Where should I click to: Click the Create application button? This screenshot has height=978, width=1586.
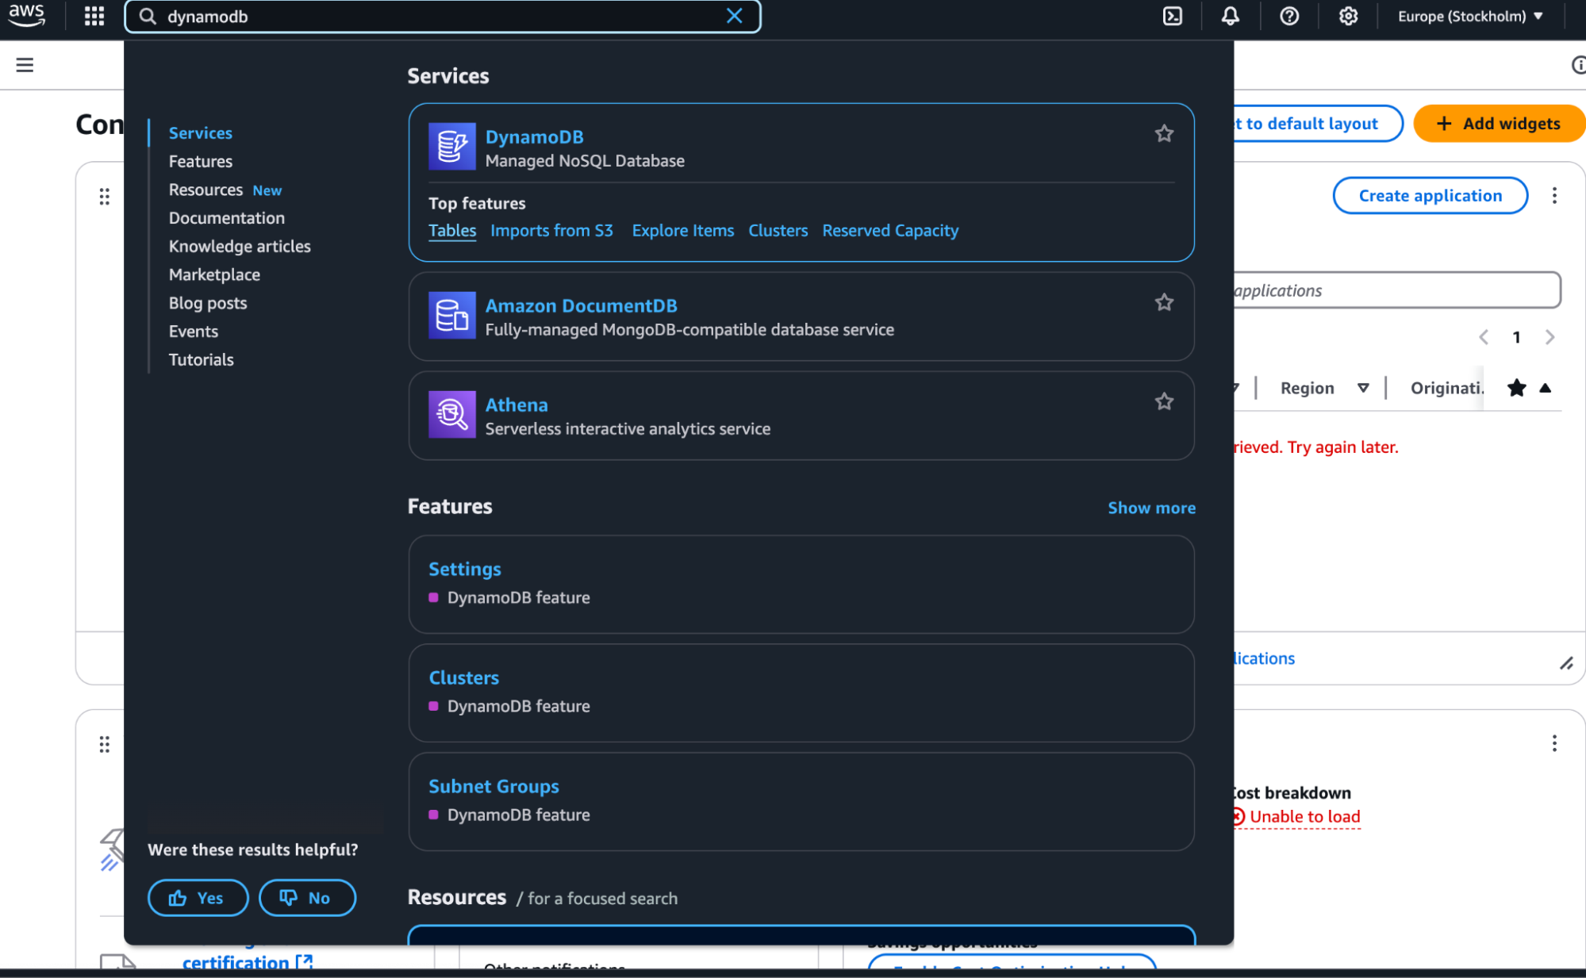point(1430,195)
